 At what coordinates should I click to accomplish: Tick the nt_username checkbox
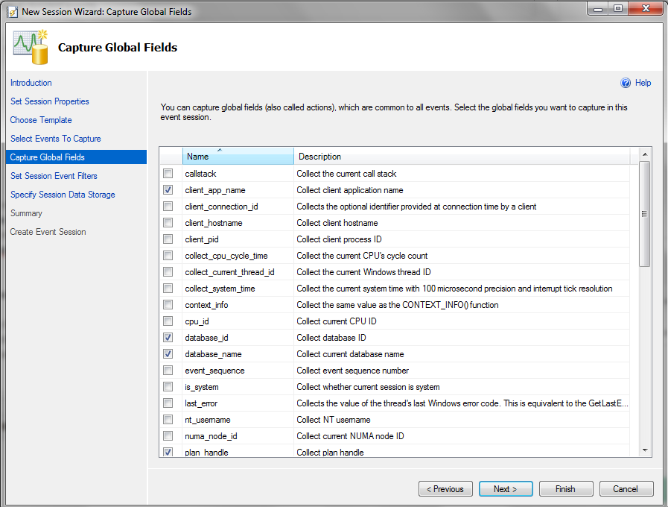click(168, 420)
